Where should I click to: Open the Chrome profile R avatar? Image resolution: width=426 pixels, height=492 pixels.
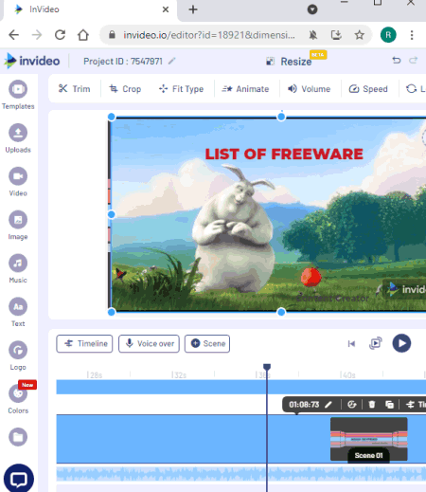388,35
